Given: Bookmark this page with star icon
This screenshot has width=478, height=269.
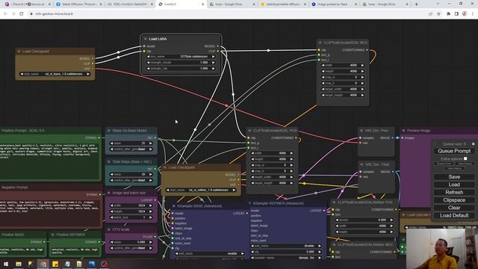Looking at the screenshot, I should point(438,14).
